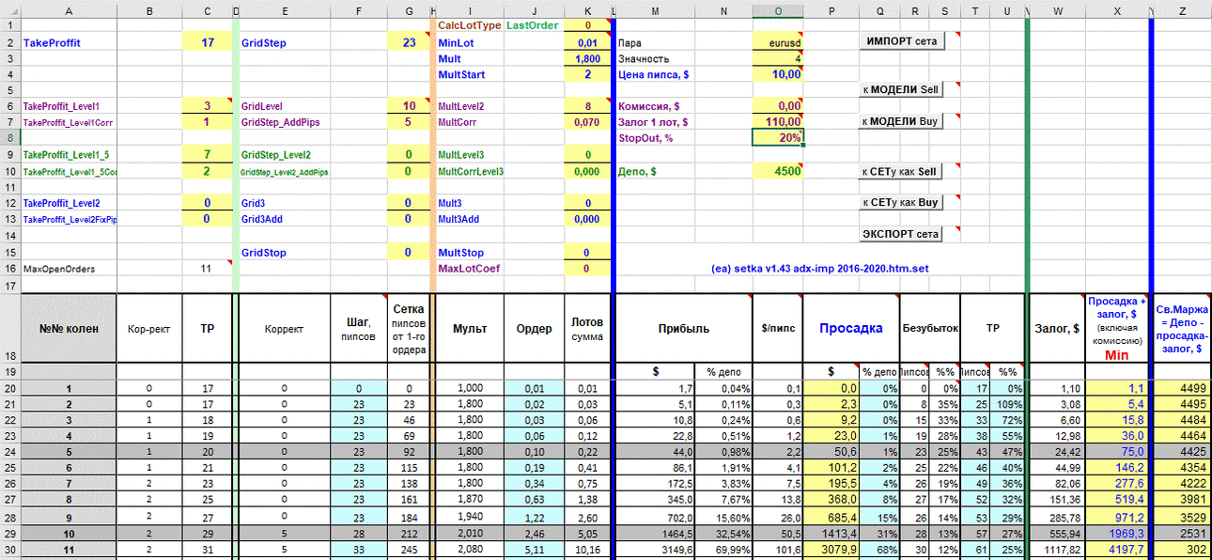Select column K header

click(x=587, y=10)
